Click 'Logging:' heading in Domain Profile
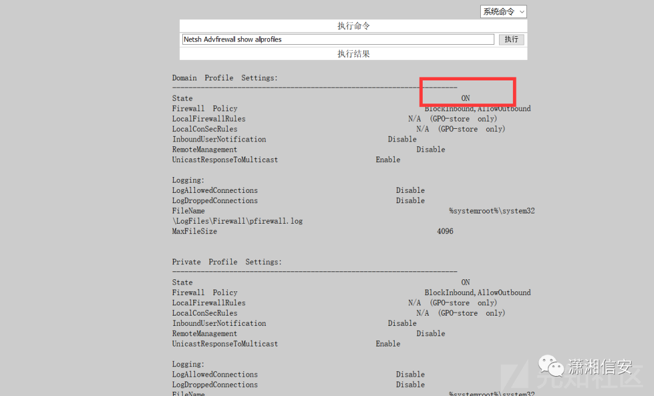 tap(188, 180)
